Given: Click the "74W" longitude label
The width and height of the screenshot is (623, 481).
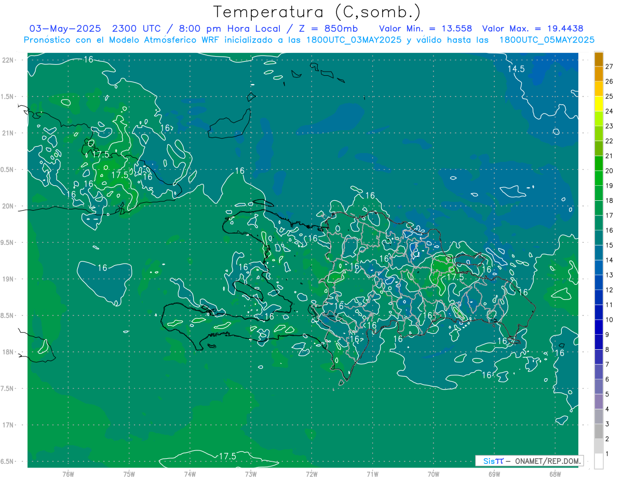Looking at the screenshot, I should 190,474.
